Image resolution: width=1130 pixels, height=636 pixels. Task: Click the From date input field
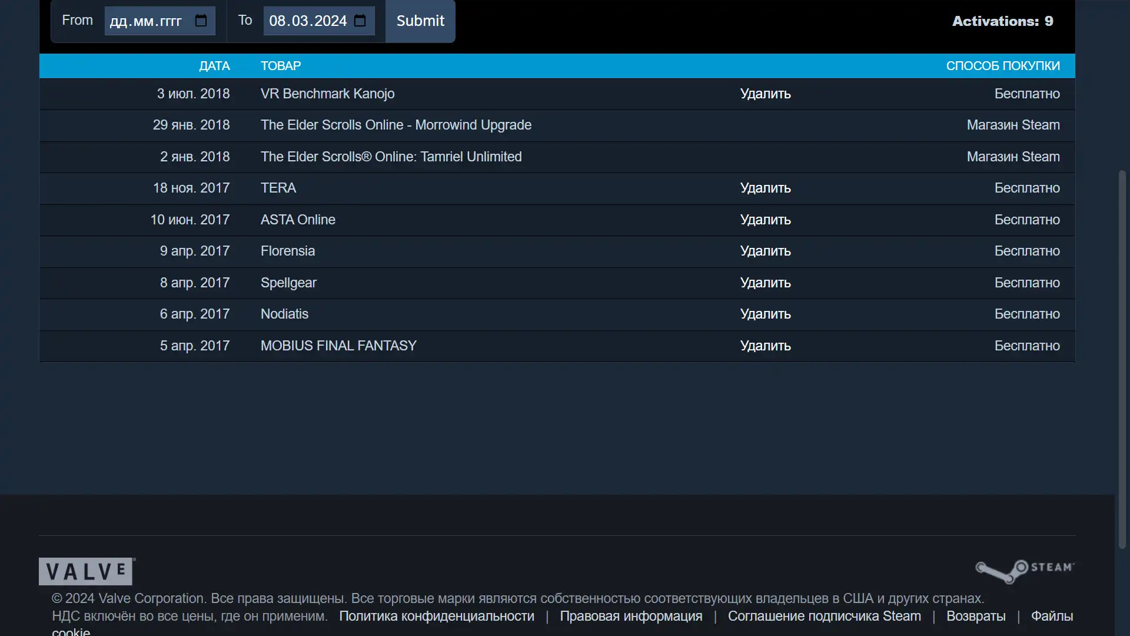(159, 21)
